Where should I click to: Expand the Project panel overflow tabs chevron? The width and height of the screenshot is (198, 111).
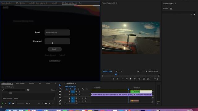pos(56,83)
